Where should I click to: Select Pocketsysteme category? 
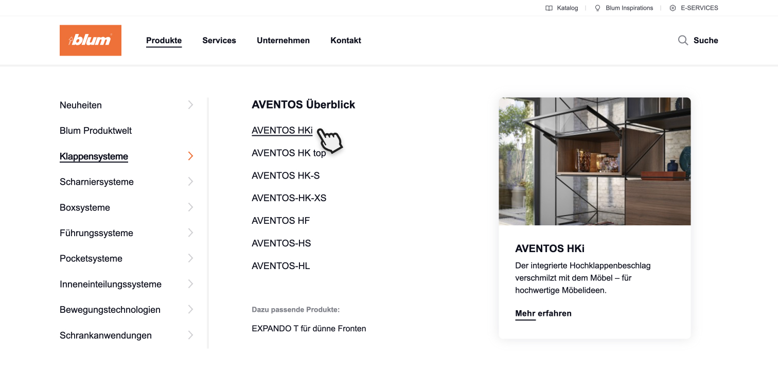click(91, 258)
